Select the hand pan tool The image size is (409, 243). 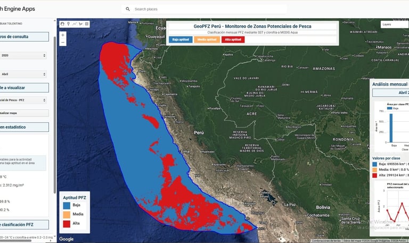63,24
